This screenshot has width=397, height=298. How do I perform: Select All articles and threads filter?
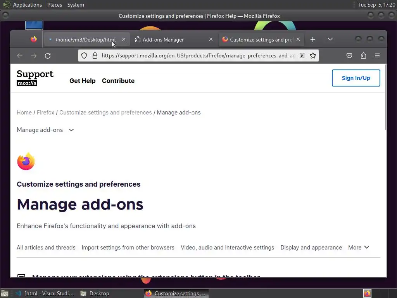click(x=46, y=248)
